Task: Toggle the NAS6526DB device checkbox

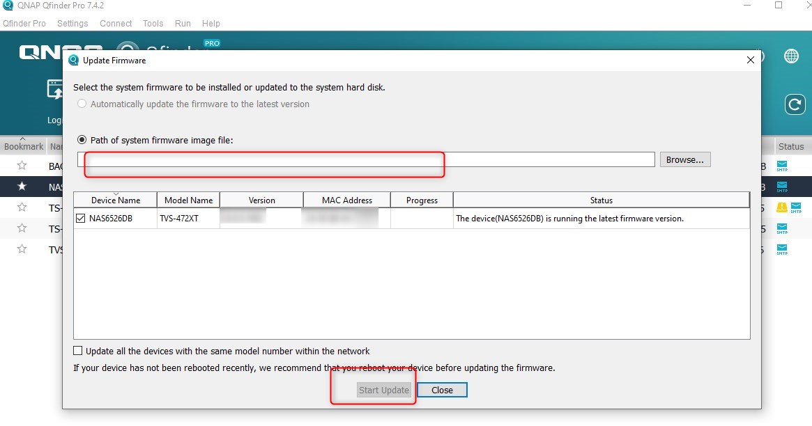Action: pos(80,218)
